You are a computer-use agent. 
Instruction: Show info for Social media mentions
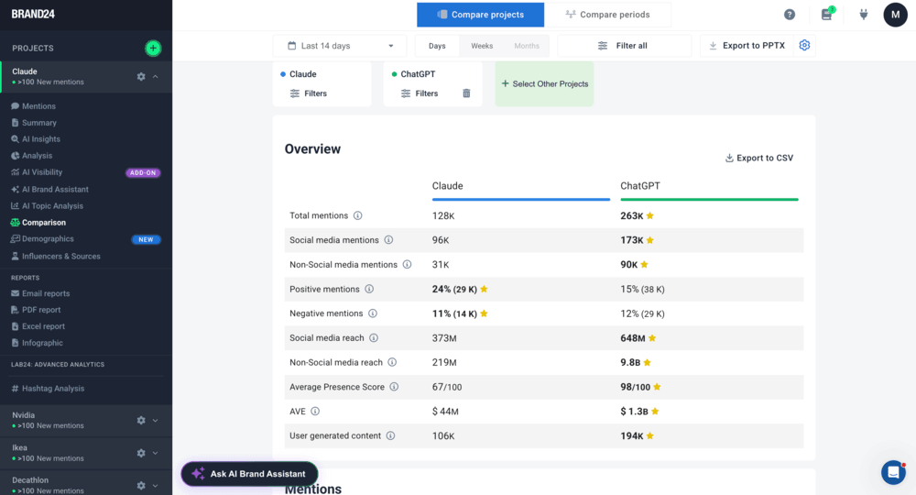(388, 240)
